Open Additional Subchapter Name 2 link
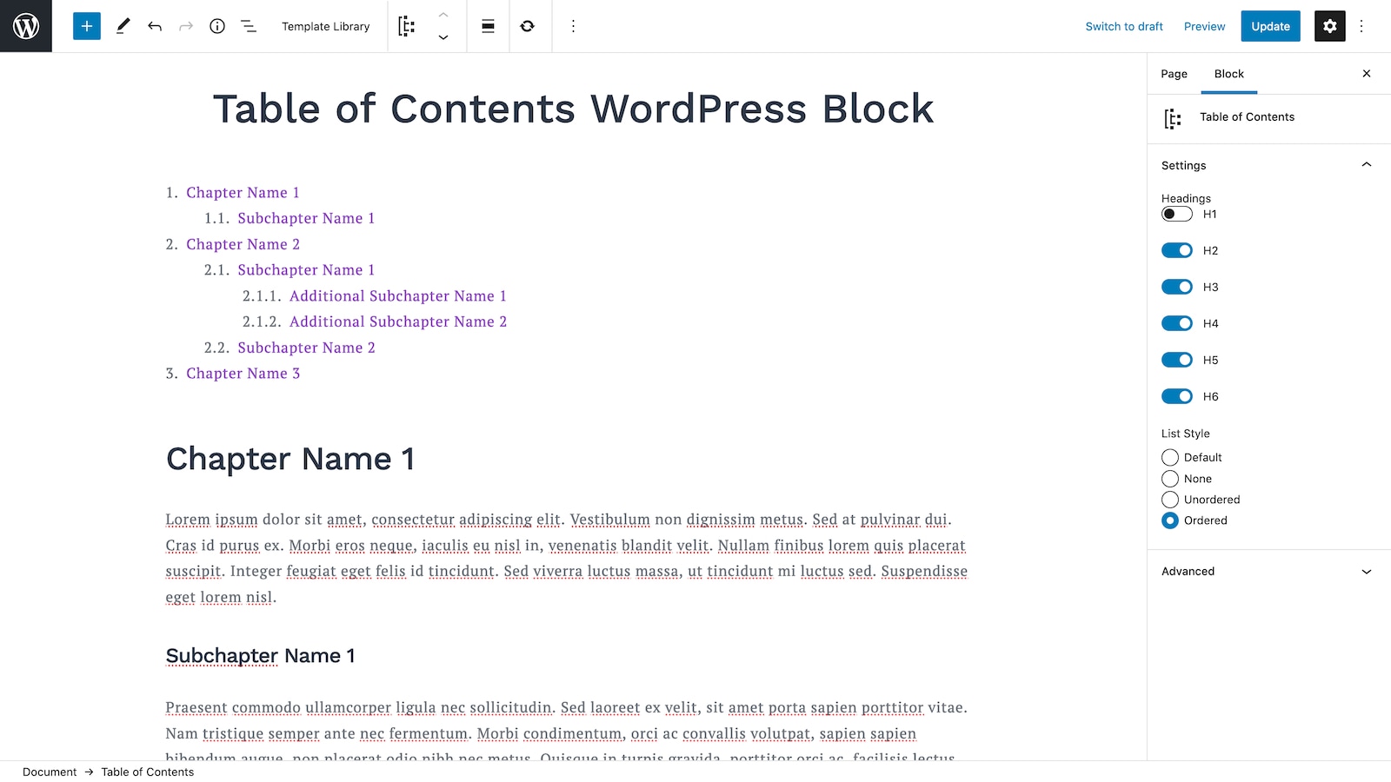 click(398, 321)
